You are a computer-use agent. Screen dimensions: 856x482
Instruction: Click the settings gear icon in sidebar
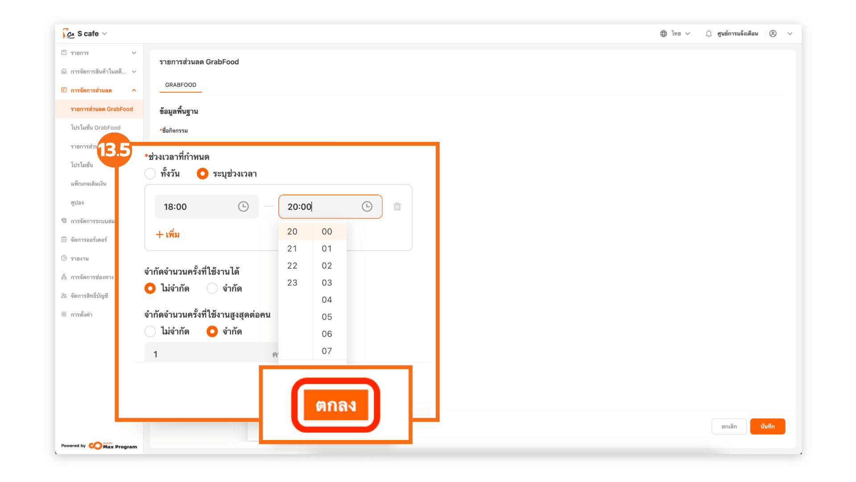tap(64, 314)
